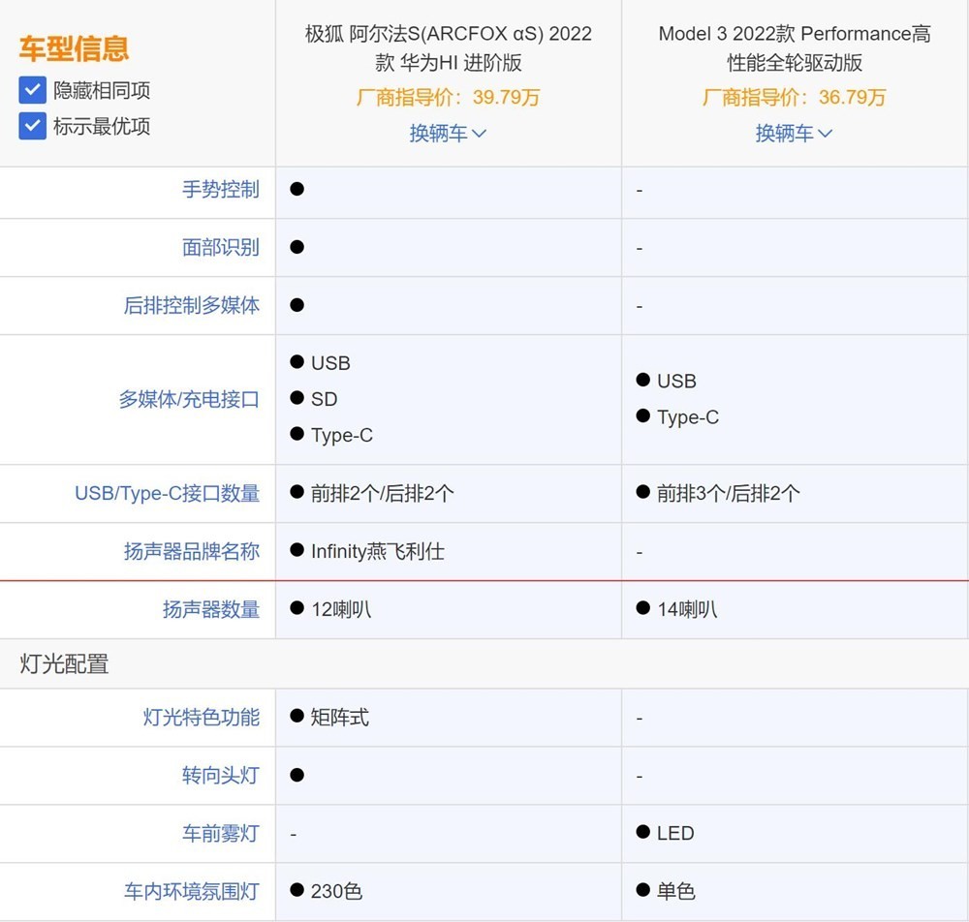Toggle the 标示最优项 checkbox
Image resolution: width=969 pixels, height=922 pixels.
tap(33, 126)
